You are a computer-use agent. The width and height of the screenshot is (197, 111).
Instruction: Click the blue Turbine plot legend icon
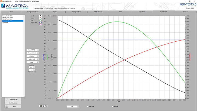coord(41,23)
